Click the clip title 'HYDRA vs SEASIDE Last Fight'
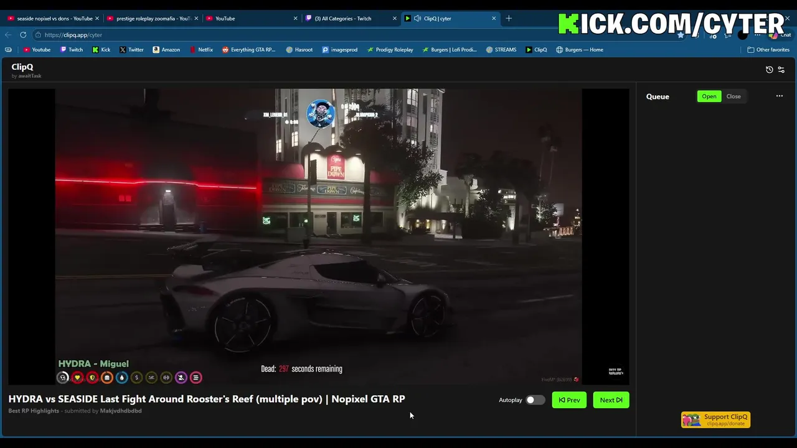The height and width of the screenshot is (448, 797). coord(207,399)
